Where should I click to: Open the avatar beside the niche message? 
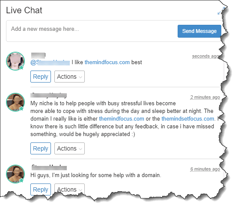15,102
